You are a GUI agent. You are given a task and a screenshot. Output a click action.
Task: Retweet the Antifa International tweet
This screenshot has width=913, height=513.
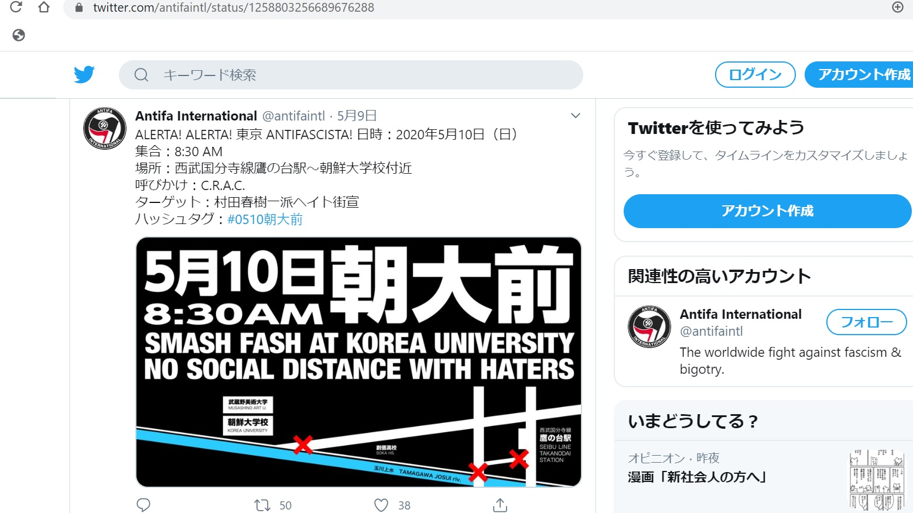tap(262, 505)
